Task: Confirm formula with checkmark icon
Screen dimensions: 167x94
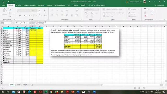Action: (x=21, y=23)
